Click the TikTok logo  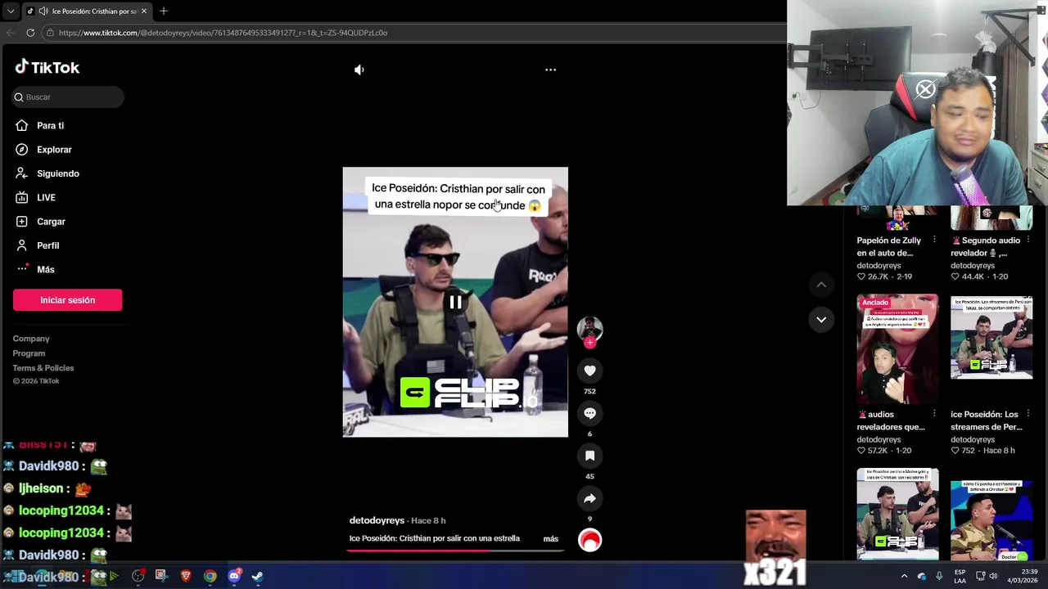[47, 67]
